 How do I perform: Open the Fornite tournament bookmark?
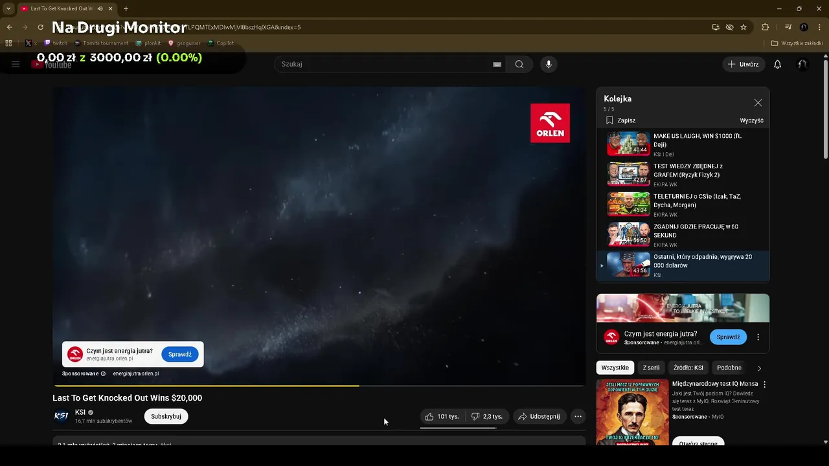[x=101, y=43]
